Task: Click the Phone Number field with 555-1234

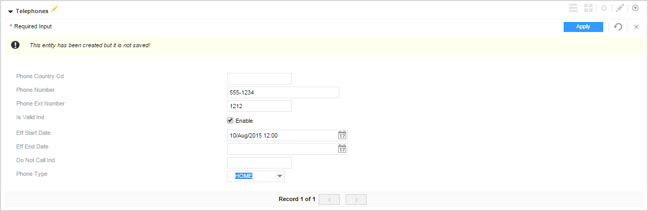Action: pyautogui.click(x=283, y=92)
